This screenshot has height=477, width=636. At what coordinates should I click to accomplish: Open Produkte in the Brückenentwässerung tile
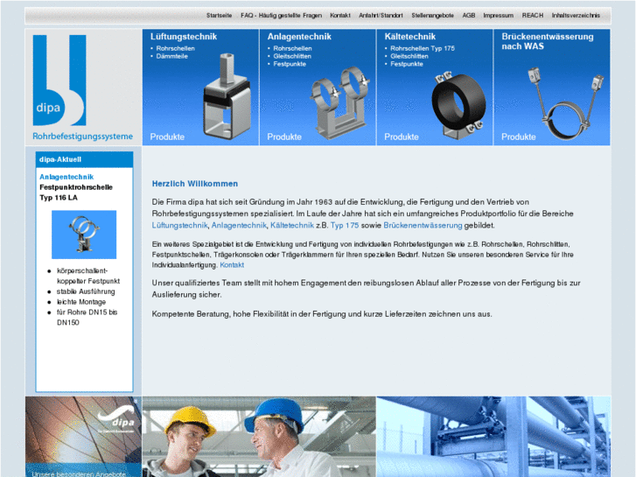pyautogui.click(x=519, y=137)
